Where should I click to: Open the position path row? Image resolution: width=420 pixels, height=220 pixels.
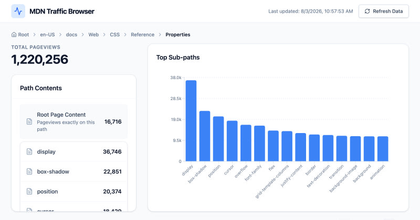coord(73,191)
